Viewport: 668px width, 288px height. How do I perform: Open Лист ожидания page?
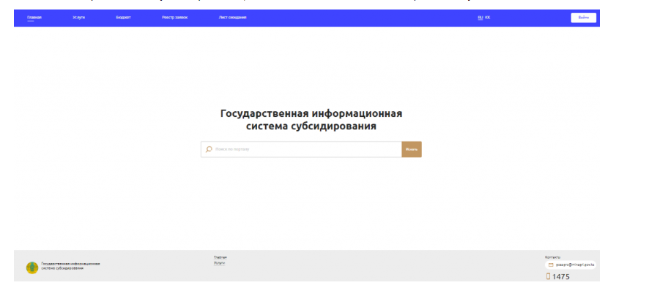(233, 18)
